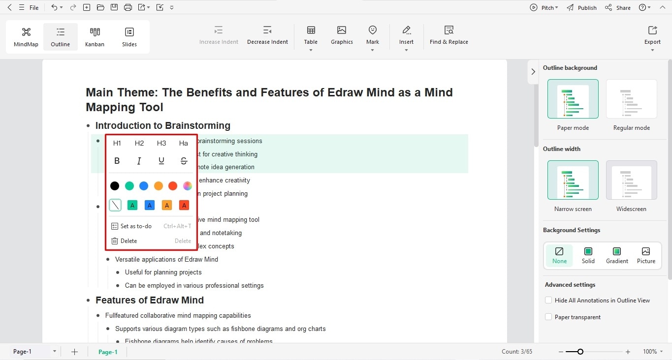
Task: Add a new page with plus
Action: pyautogui.click(x=74, y=352)
